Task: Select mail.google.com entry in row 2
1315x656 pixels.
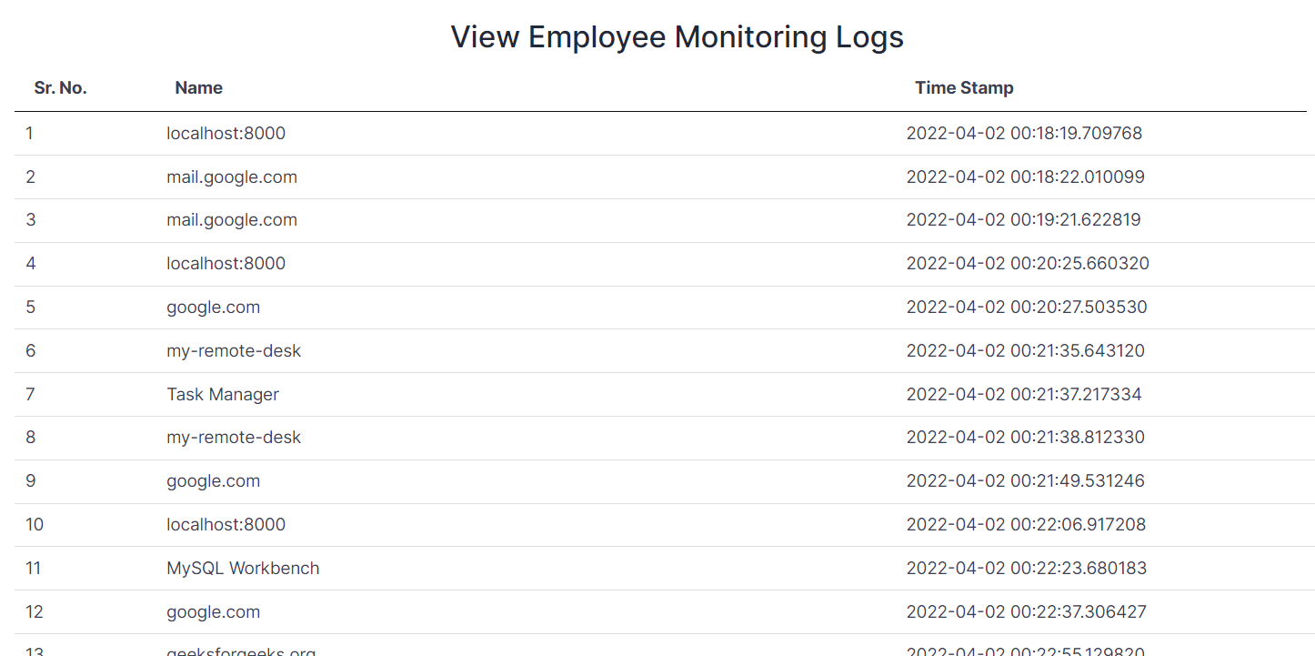Action: (232, 177)
